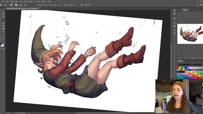Open the Filter menu
The width and height of the screenshot is (203, 114).
tap(30, 1)
